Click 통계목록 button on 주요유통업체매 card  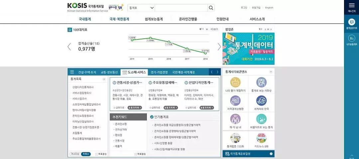point(171,107)
